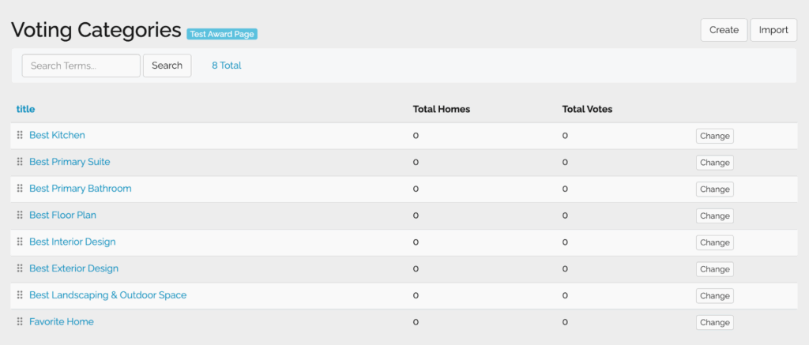809x345 pixels.
Task: Open the Best Landscaping & Outdoor Space link
Action: coord(107,295)
